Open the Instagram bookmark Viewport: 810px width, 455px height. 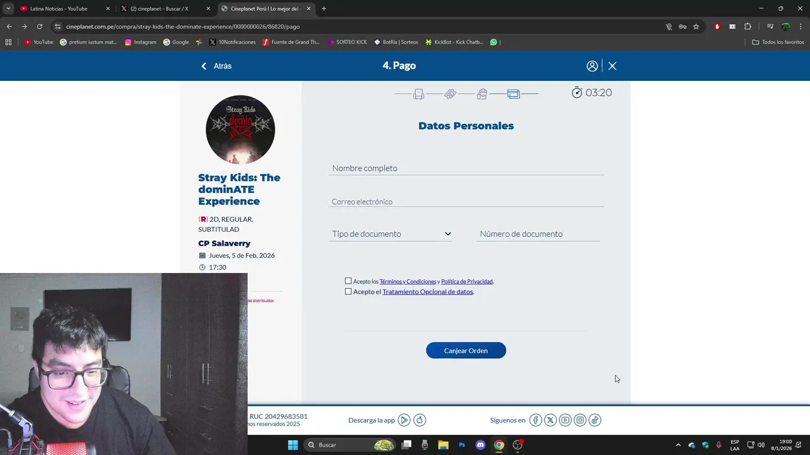coord(140,42)
